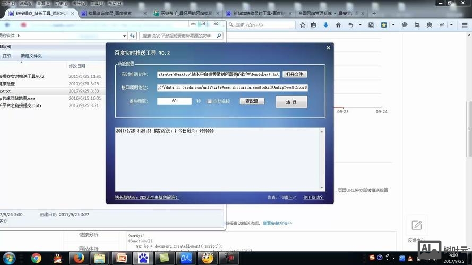472x265 pixels.
Task: Open File Explorer taskbar icon
Action: pyautogui.click(x=100, y=259)
